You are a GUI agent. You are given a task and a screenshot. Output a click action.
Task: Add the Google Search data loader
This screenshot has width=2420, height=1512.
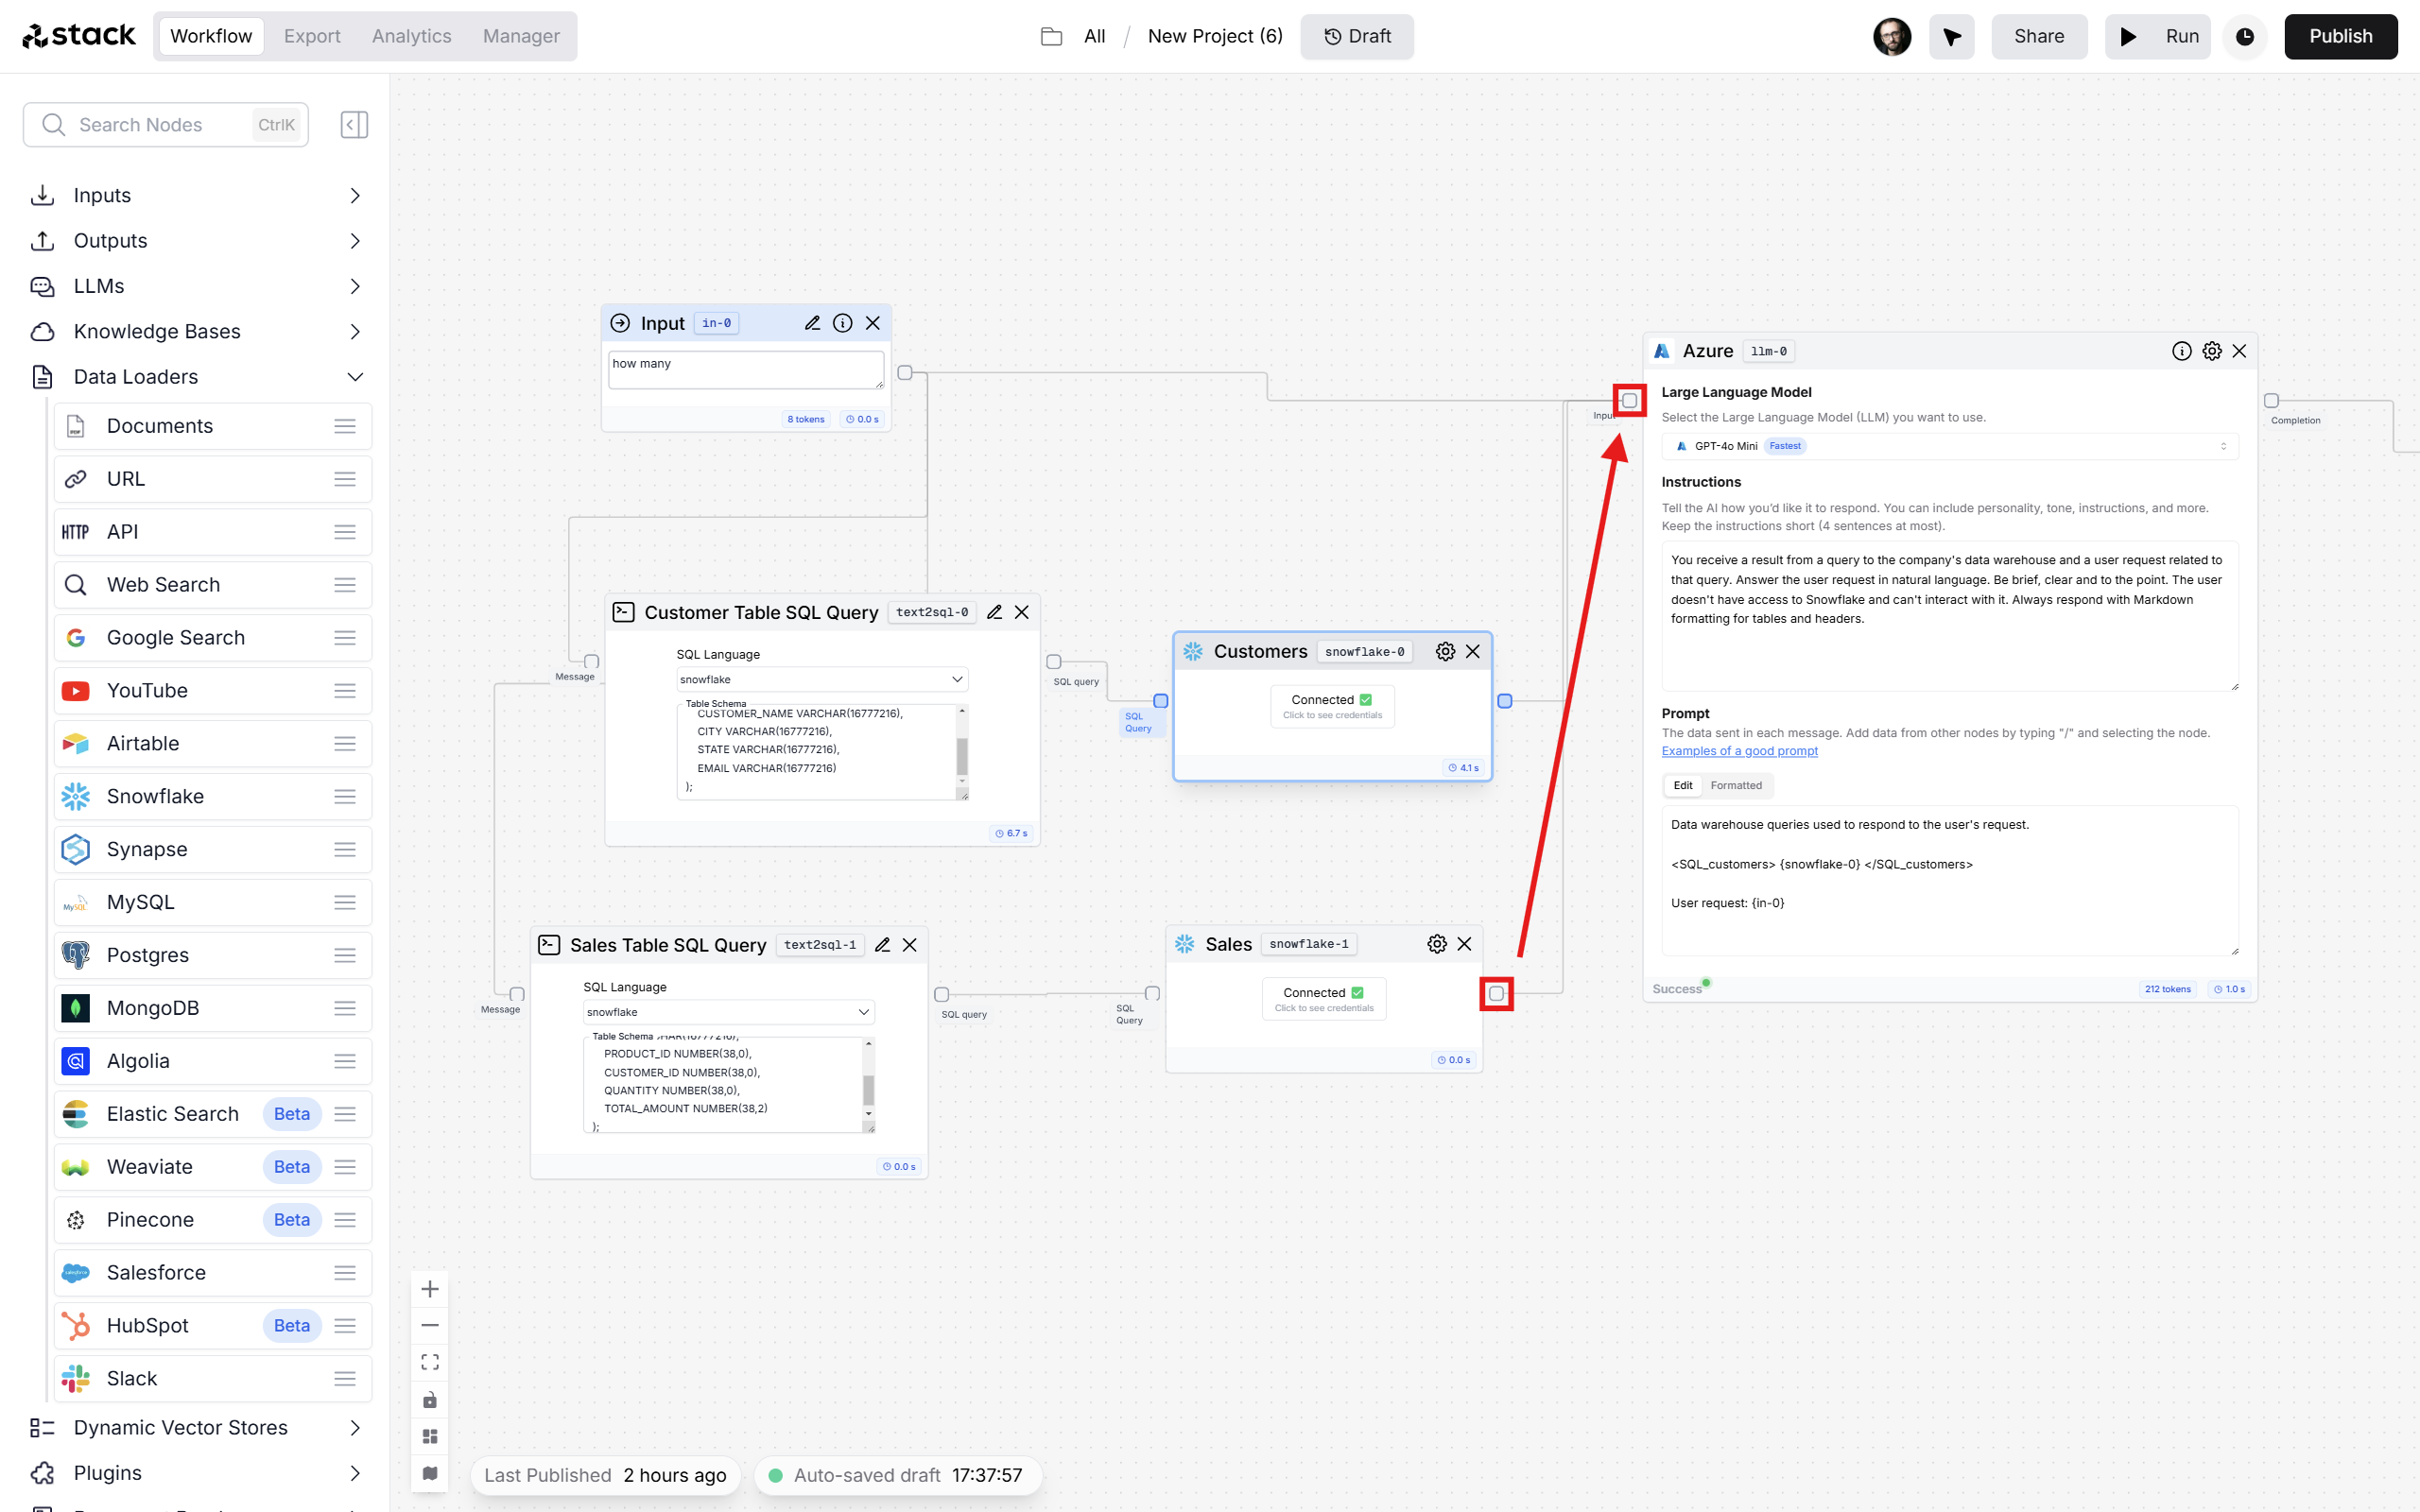[213, 638]
